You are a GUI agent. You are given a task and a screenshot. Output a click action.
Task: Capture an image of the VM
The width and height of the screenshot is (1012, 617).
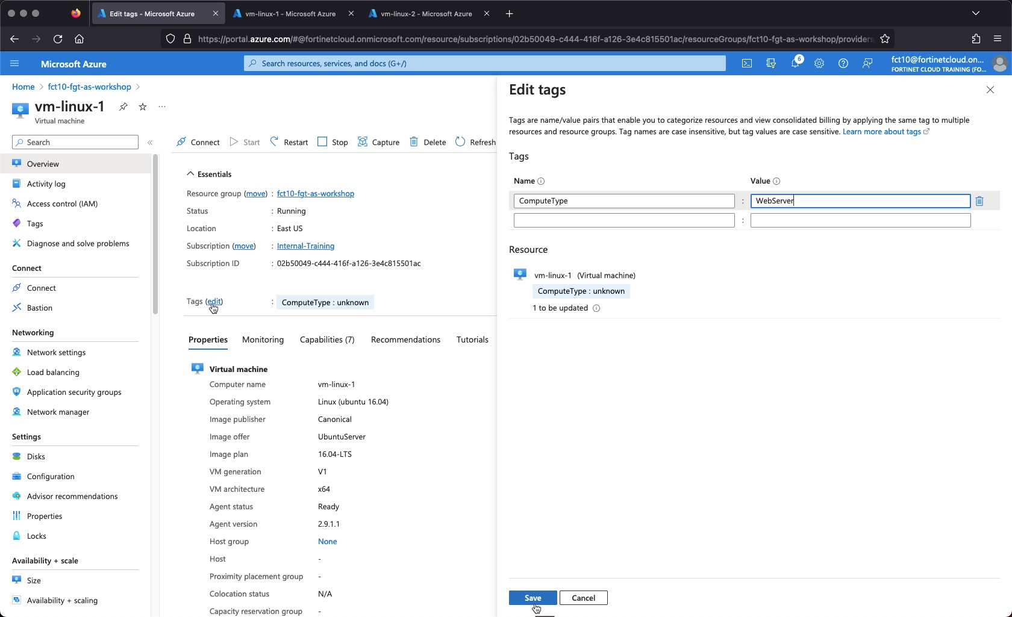(x=378, y=142)
